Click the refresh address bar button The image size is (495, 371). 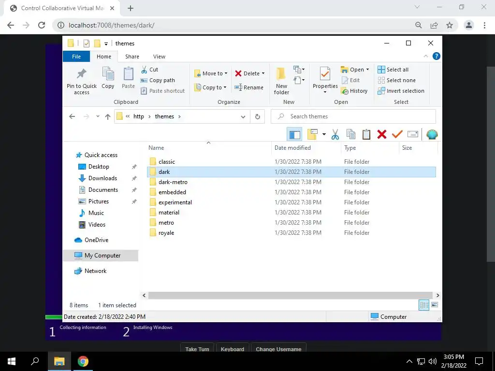point(258,116)
